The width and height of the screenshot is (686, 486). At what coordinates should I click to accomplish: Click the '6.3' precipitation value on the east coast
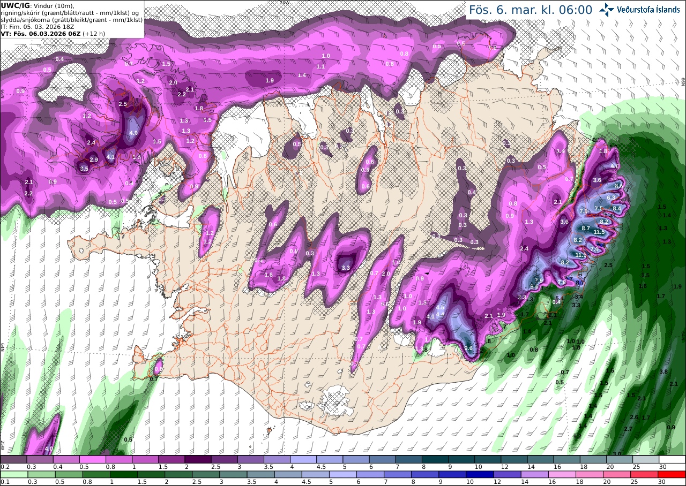(x=611, y=198)
